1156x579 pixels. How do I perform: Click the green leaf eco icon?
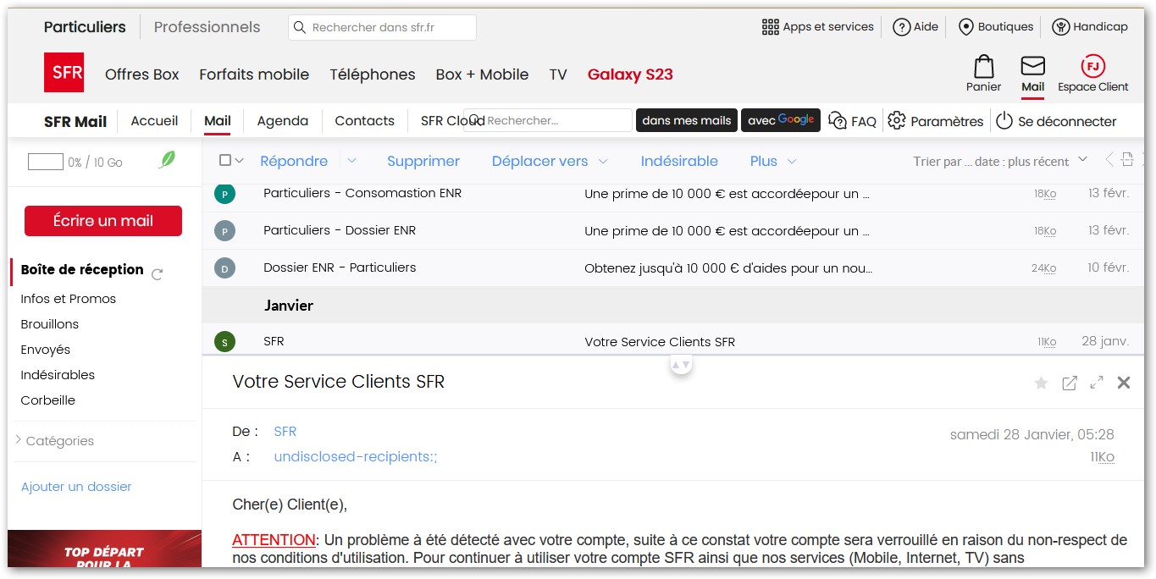click(167, 159)
